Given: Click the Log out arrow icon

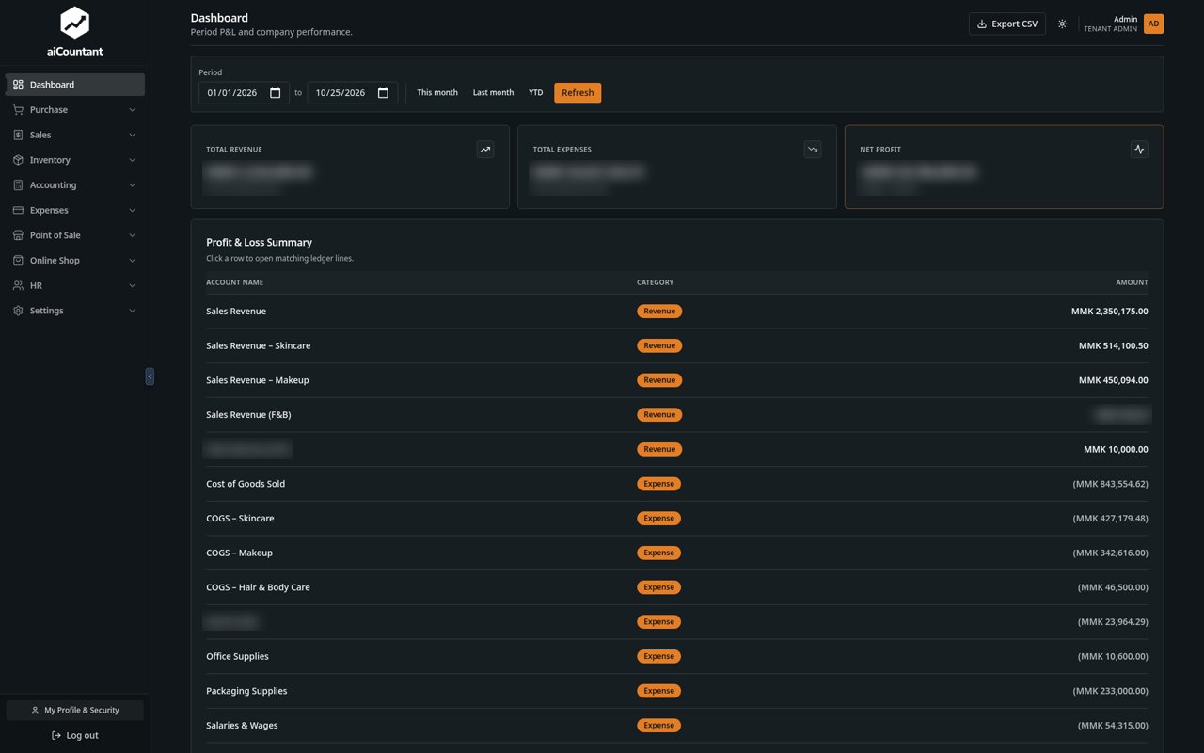Looking at the screenshot, I should click(56, 735).
